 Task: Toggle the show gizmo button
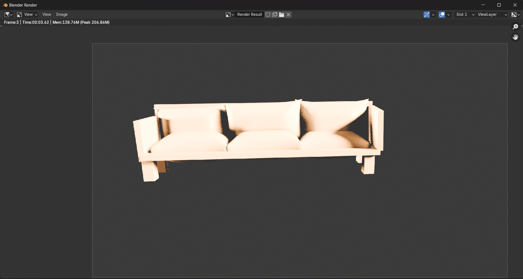pos(427,14)
